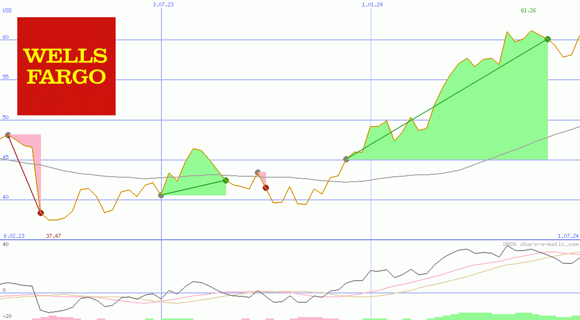Select the red marker at the 37.47 low
The height and width of the screenshot is (320, 580).
coord(40,213)
